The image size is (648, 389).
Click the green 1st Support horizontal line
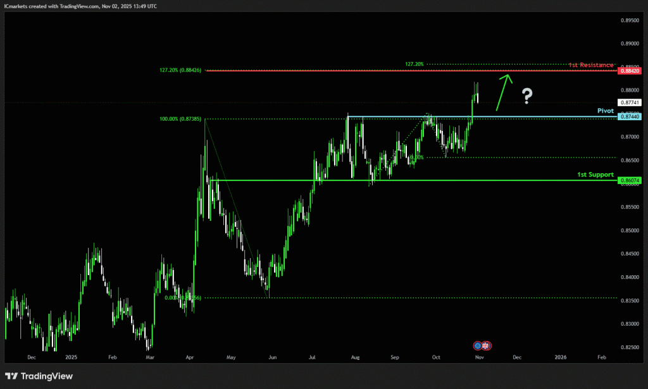pos(443,180)
